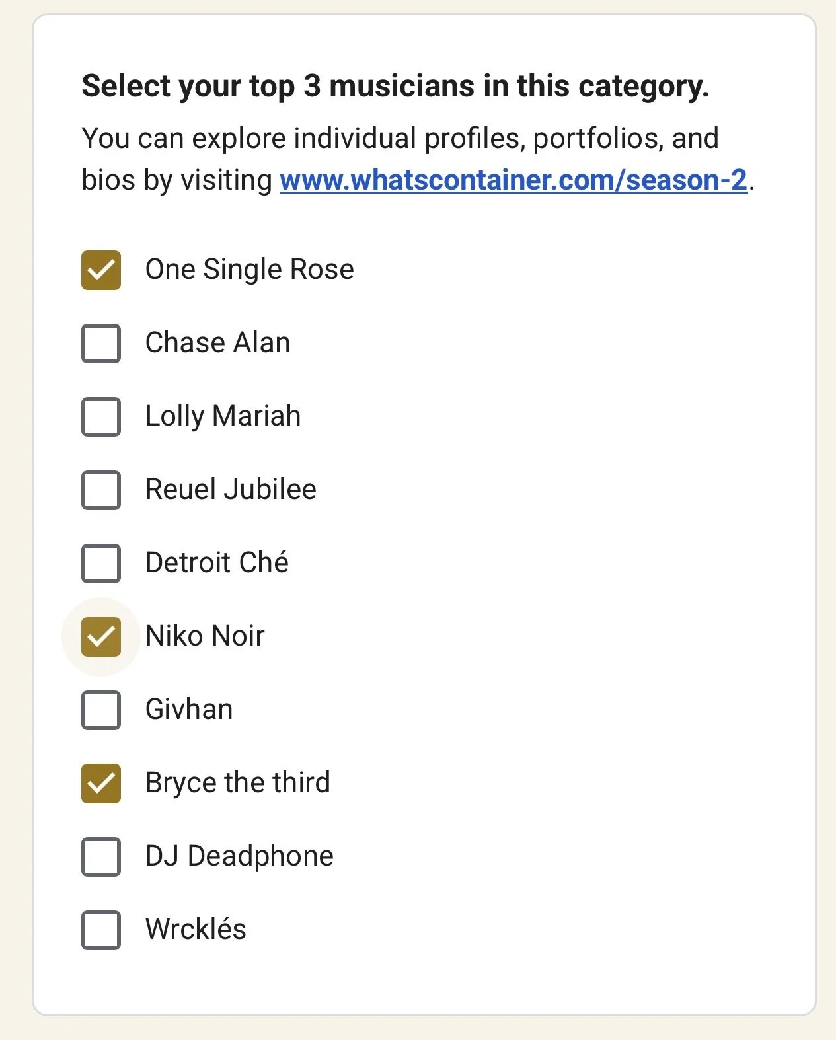Enable the Detroit Ché checkbox
Screen dimensions: 836x1040
(101, 564)
